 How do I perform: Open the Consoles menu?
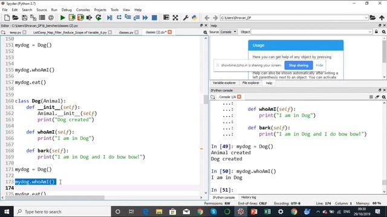(83, 10)
